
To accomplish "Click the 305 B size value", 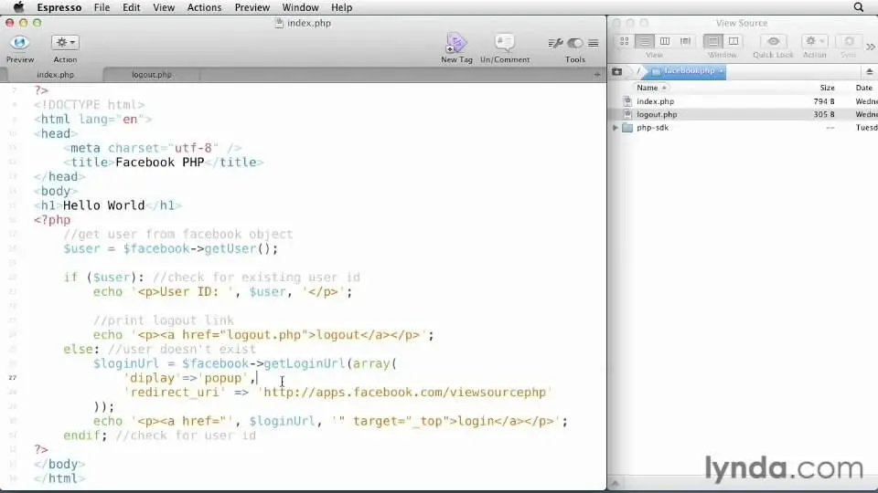I will coord(824,114).
